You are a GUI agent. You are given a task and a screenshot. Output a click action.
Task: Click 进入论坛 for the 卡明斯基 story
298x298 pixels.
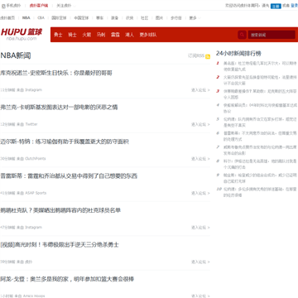pyautogui.click(x=200, y=124)
